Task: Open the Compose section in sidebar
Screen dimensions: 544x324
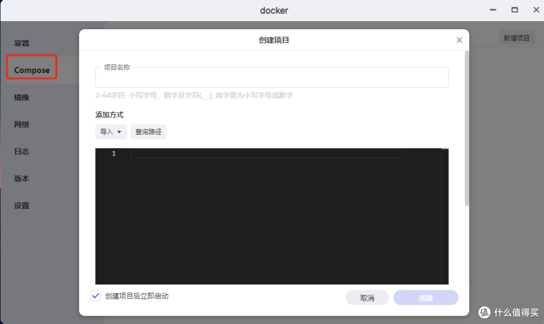Action: [32, 70]
